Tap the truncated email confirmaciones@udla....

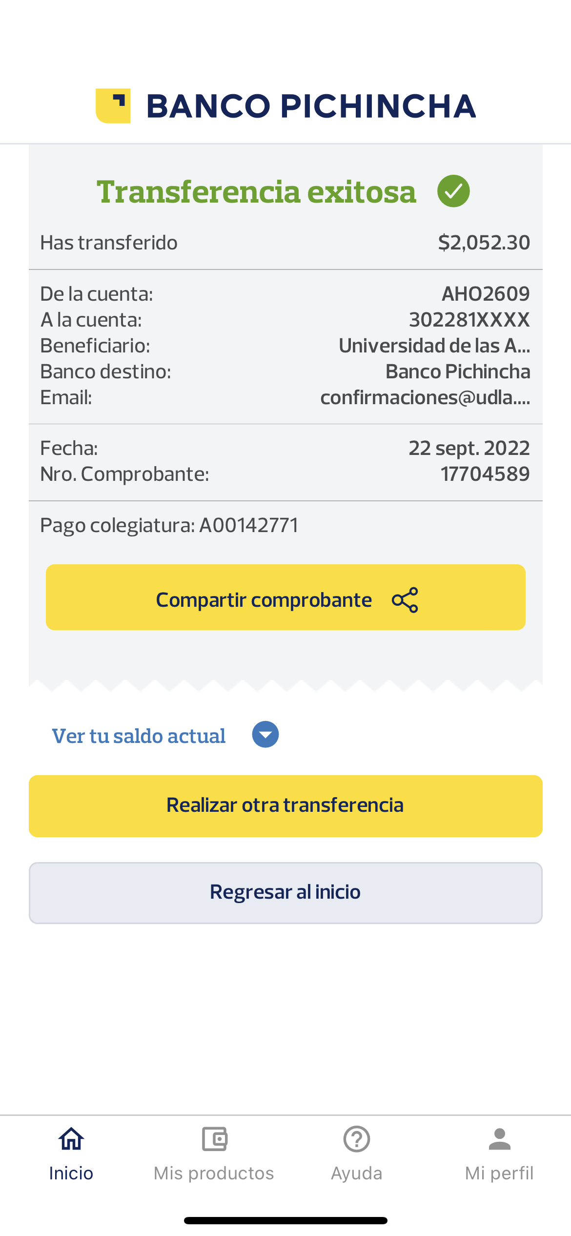425,398
